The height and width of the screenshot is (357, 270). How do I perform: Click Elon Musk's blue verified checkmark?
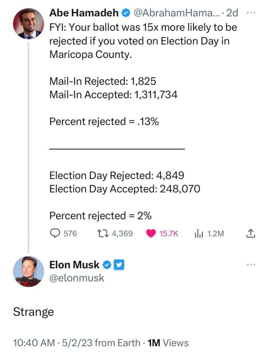click(107, 265)
